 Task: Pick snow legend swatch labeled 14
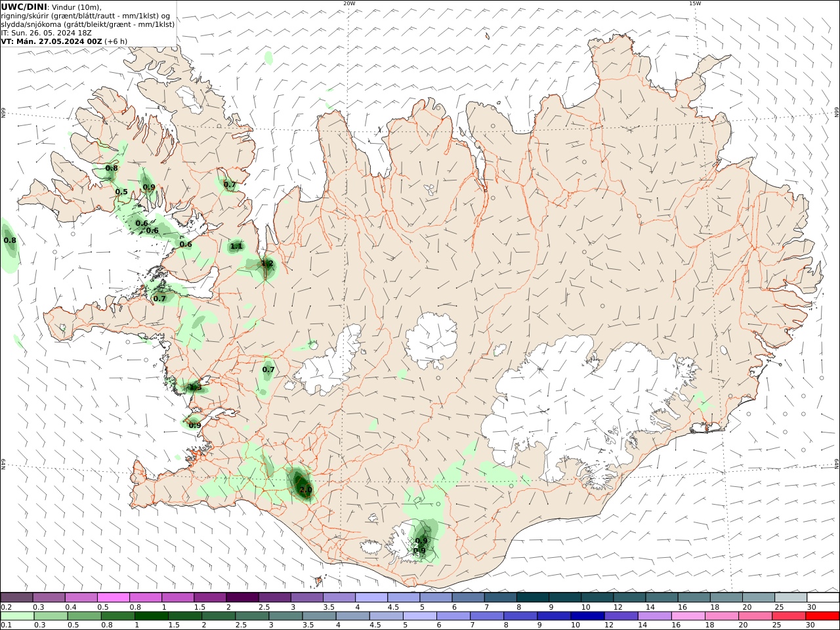click(x=661, y=598)
